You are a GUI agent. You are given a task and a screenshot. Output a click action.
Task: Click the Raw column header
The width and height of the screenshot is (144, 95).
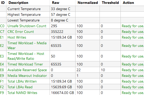(x=56, y=3)
